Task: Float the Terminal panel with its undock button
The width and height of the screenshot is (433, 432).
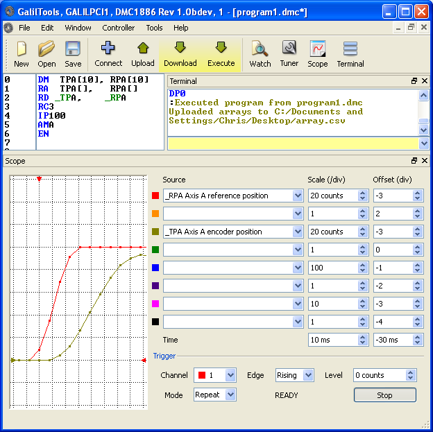Action: [414, 81]
